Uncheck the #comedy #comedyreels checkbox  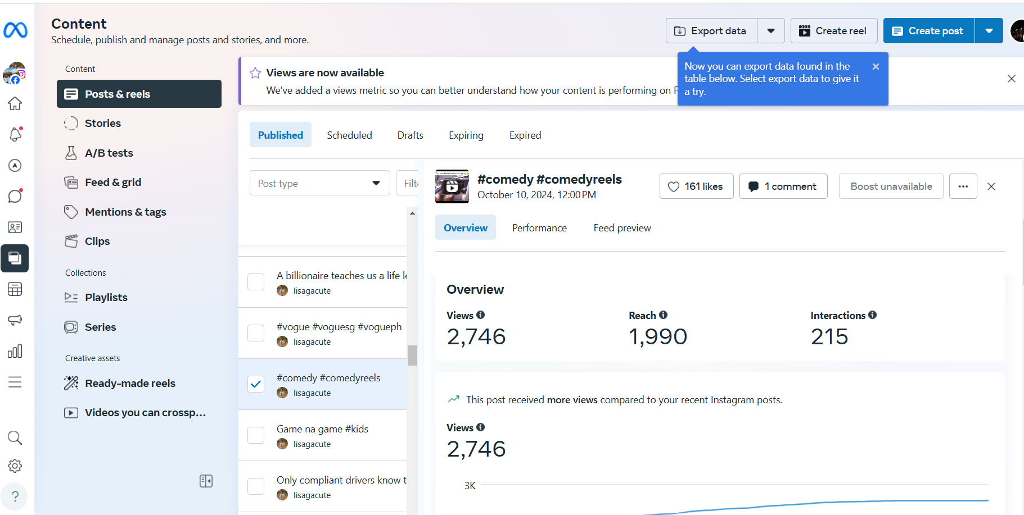(256, 384)
